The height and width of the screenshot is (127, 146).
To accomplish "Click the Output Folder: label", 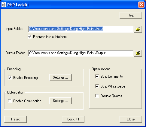I will coord(15,53).
